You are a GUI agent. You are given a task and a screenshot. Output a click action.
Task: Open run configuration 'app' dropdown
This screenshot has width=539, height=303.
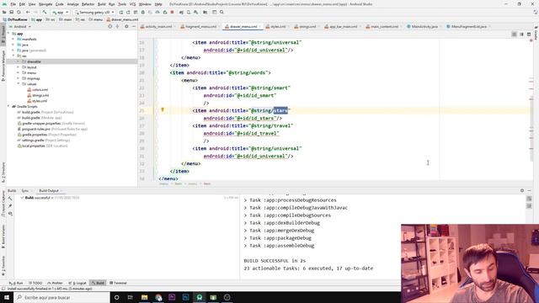pos(60,12)
